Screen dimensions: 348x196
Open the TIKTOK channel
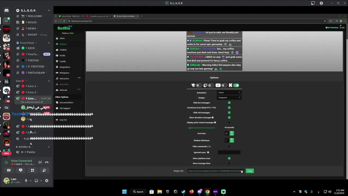point(33,60)
